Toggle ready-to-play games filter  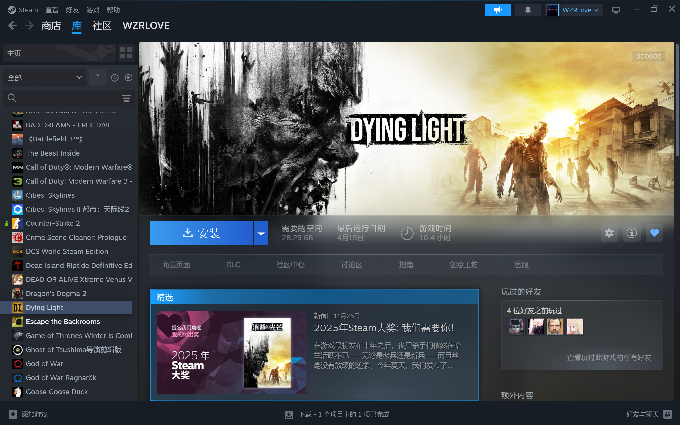(x=129, y=78)
